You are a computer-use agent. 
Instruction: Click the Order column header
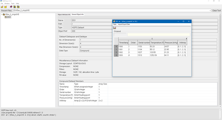coord(133,42)
